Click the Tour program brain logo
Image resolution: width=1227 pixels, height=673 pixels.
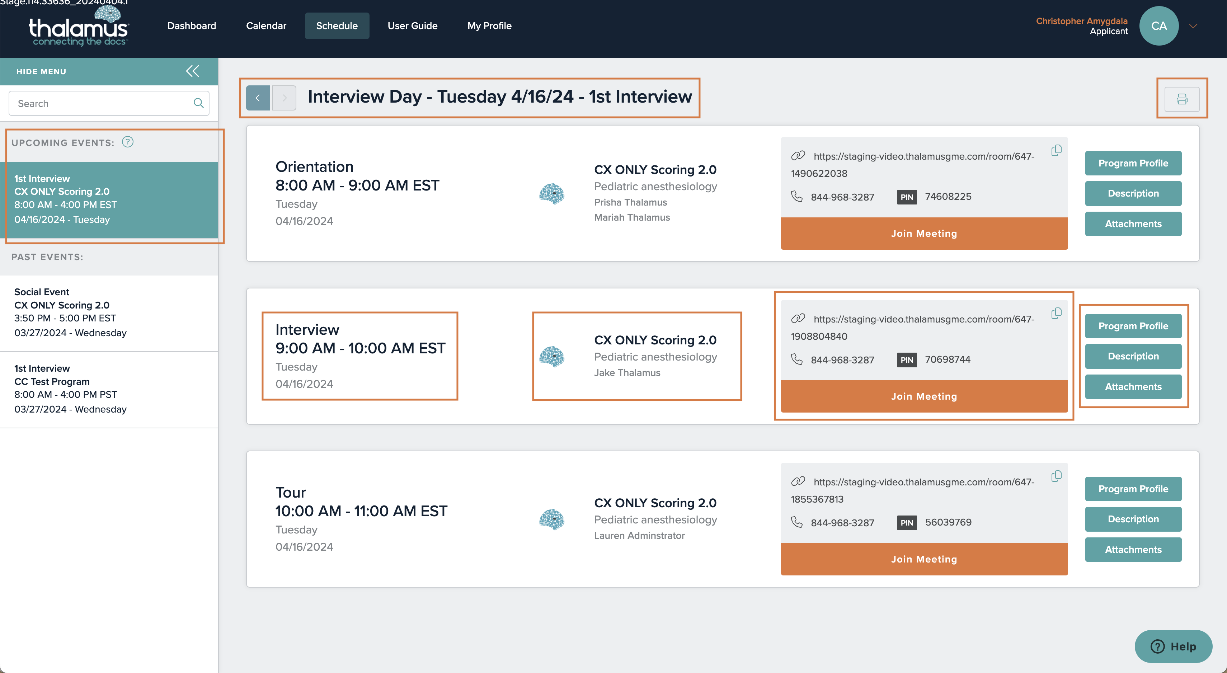[x=552, y=519]
